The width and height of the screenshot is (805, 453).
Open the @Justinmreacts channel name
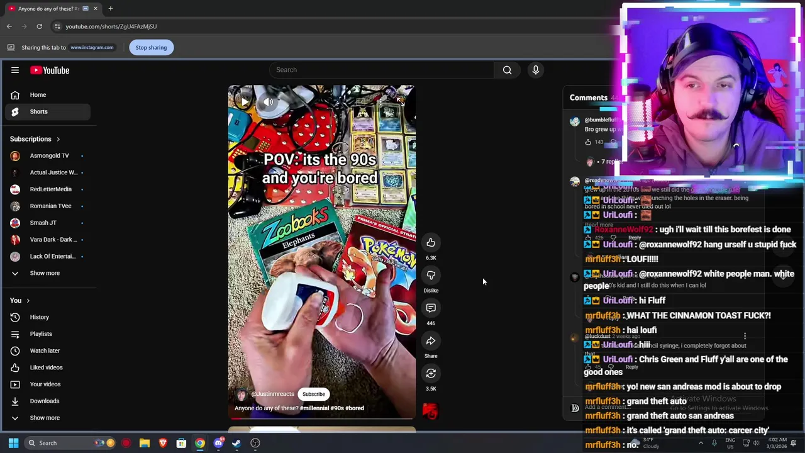tap(272, 394)
